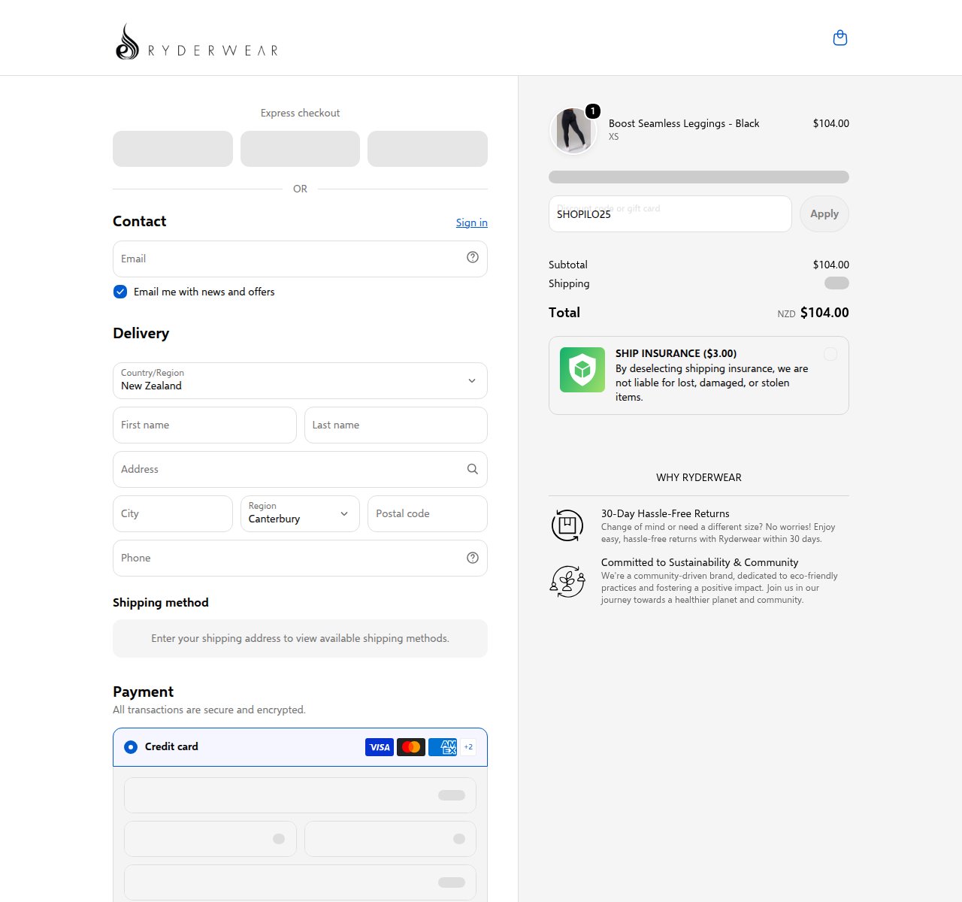
Task: Click the 30-Day Returns box icon
Action: [x=567, y=525]
